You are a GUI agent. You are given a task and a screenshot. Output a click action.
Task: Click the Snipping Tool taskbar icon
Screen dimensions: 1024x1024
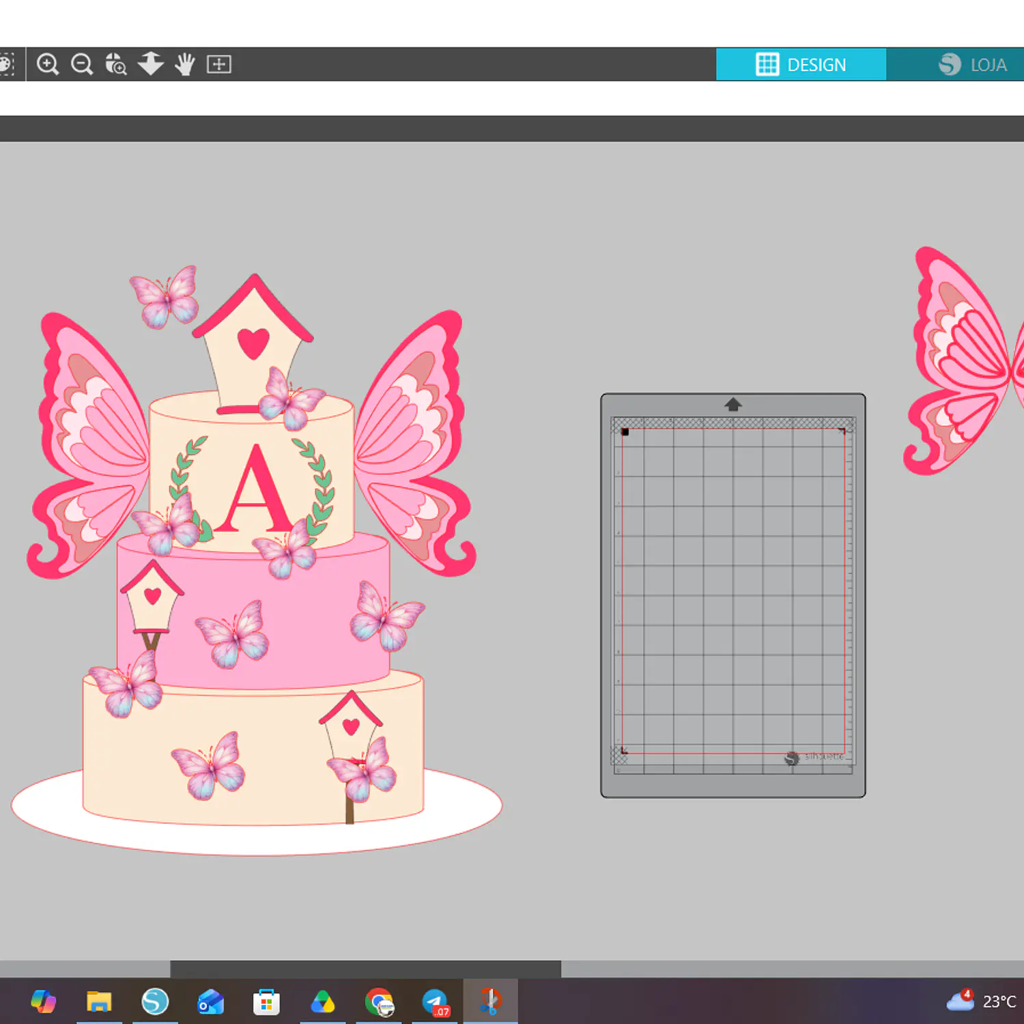pyautogui.click(x=490, y=1001)
